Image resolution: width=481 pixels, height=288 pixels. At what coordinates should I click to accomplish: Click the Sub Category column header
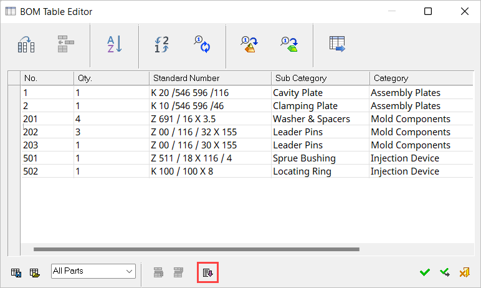pos(320,79)
